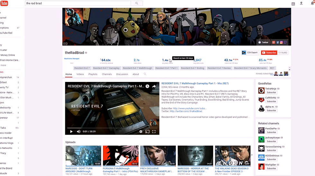Click the Resident Evil 7 Gameplay tag

(x=106, y=68)
